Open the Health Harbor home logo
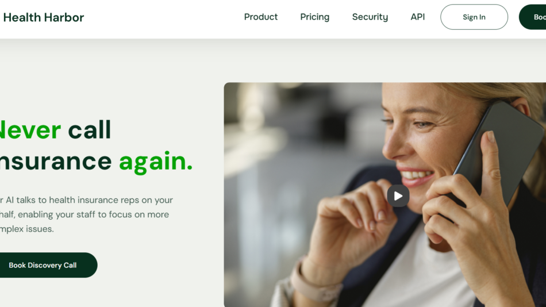This screenshot has width=546, height=307. click(x=44, y=17)
